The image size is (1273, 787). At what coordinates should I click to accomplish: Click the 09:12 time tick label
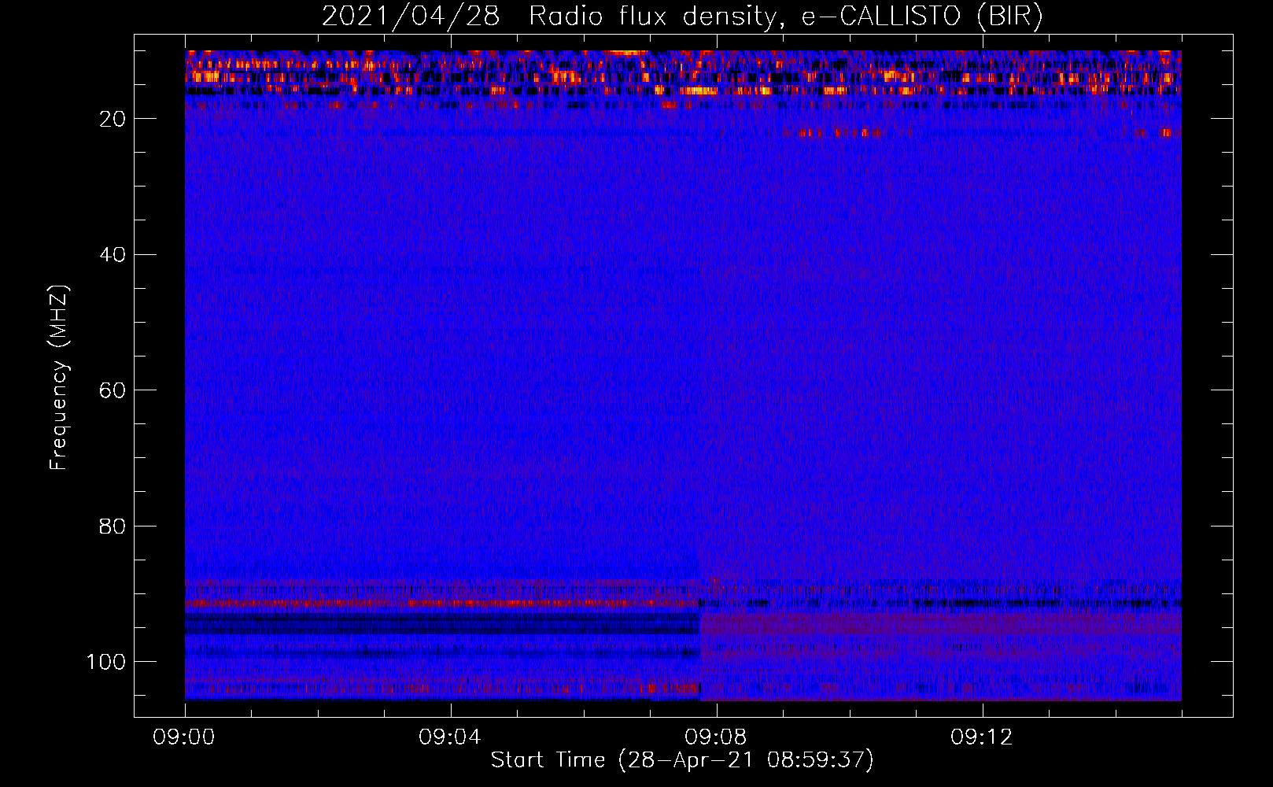point(982,737)
